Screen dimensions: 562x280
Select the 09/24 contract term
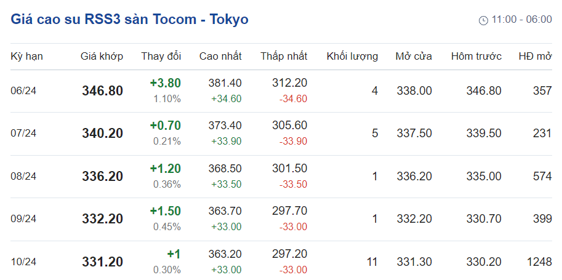(x=24, y=218)
